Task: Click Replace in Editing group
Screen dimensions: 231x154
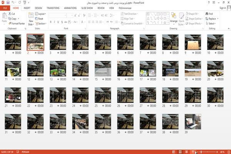Action: coord(211,19)
